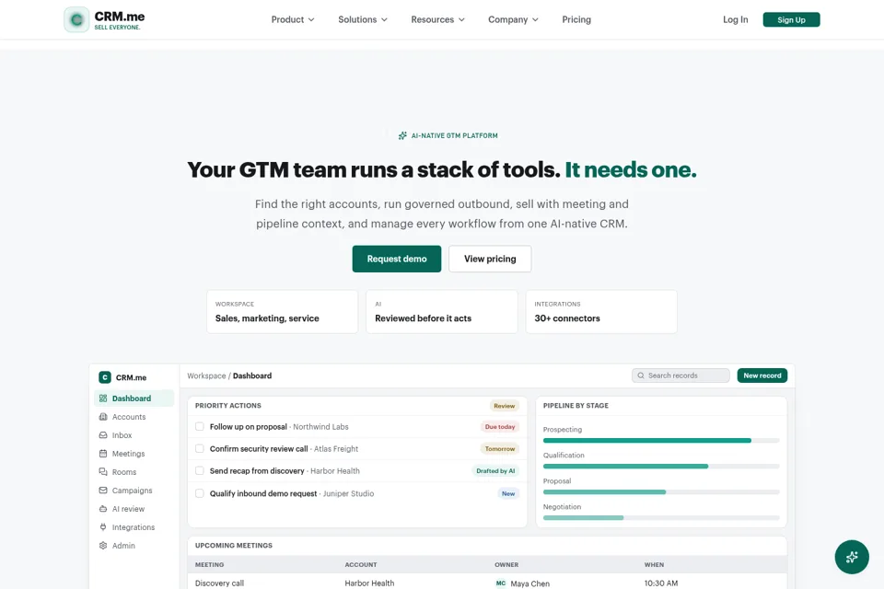Expand the Solutions dropdown chevron
The height and width of the screenshot is (589, 884).
385,19
